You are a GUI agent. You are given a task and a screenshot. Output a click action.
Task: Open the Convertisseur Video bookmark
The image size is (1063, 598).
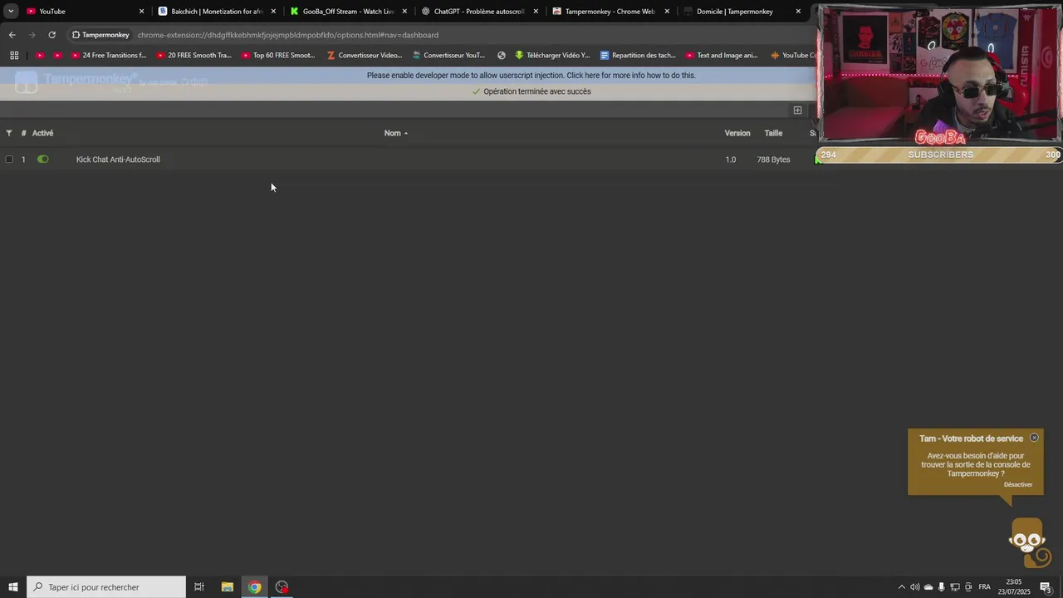tap(365, 56)
